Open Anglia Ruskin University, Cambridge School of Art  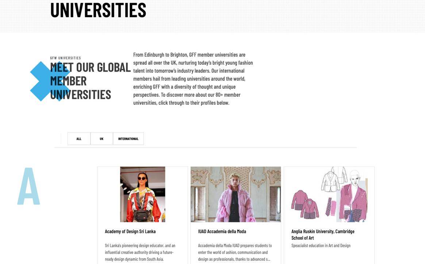click(x=323, y=235)
